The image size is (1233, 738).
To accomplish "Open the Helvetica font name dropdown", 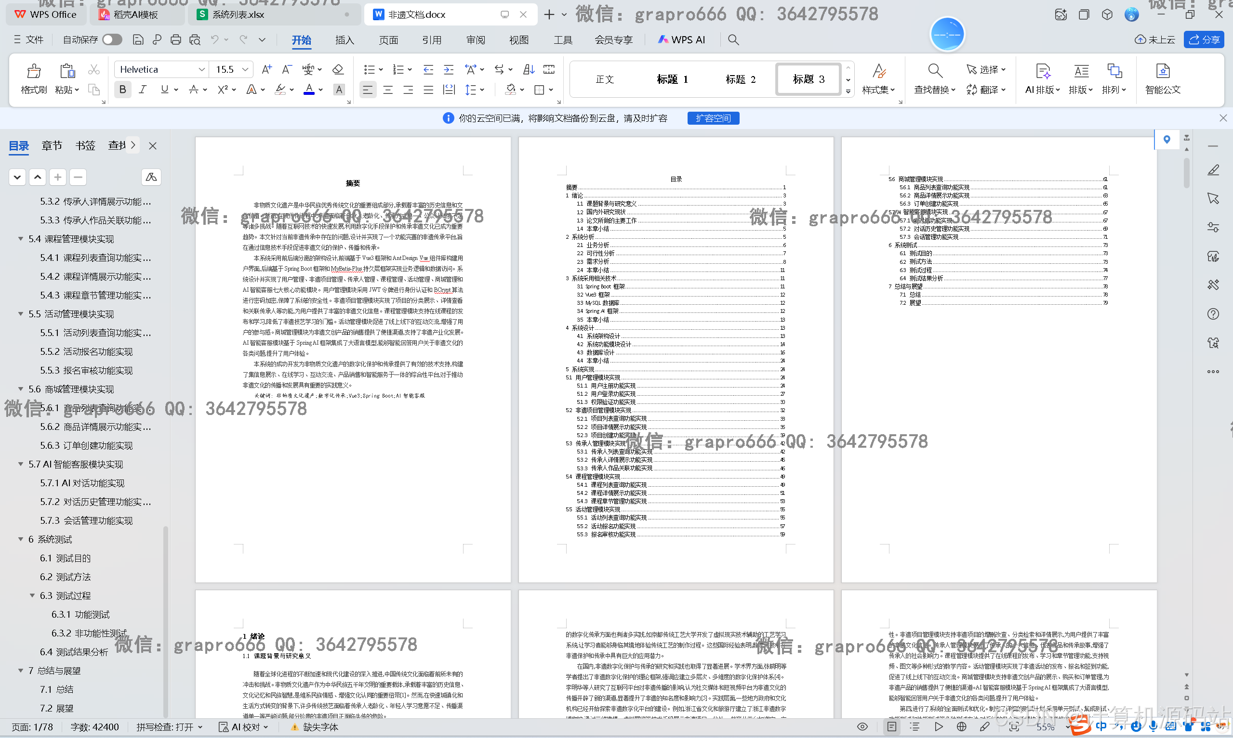I will [201, 70].
